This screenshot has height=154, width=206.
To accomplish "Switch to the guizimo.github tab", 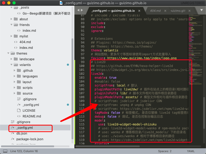I will tap(178, 11).
